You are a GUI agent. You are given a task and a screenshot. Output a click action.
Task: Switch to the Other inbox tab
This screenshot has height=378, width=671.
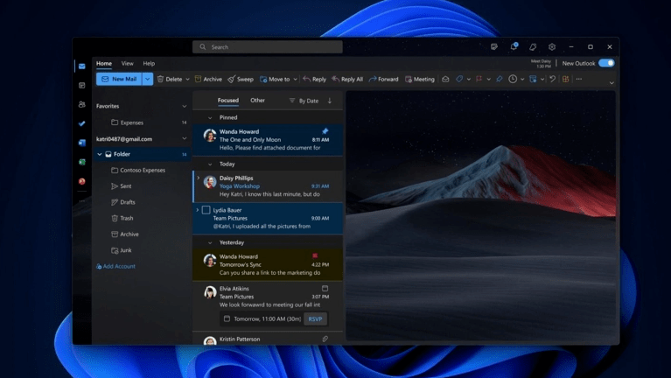257,100
